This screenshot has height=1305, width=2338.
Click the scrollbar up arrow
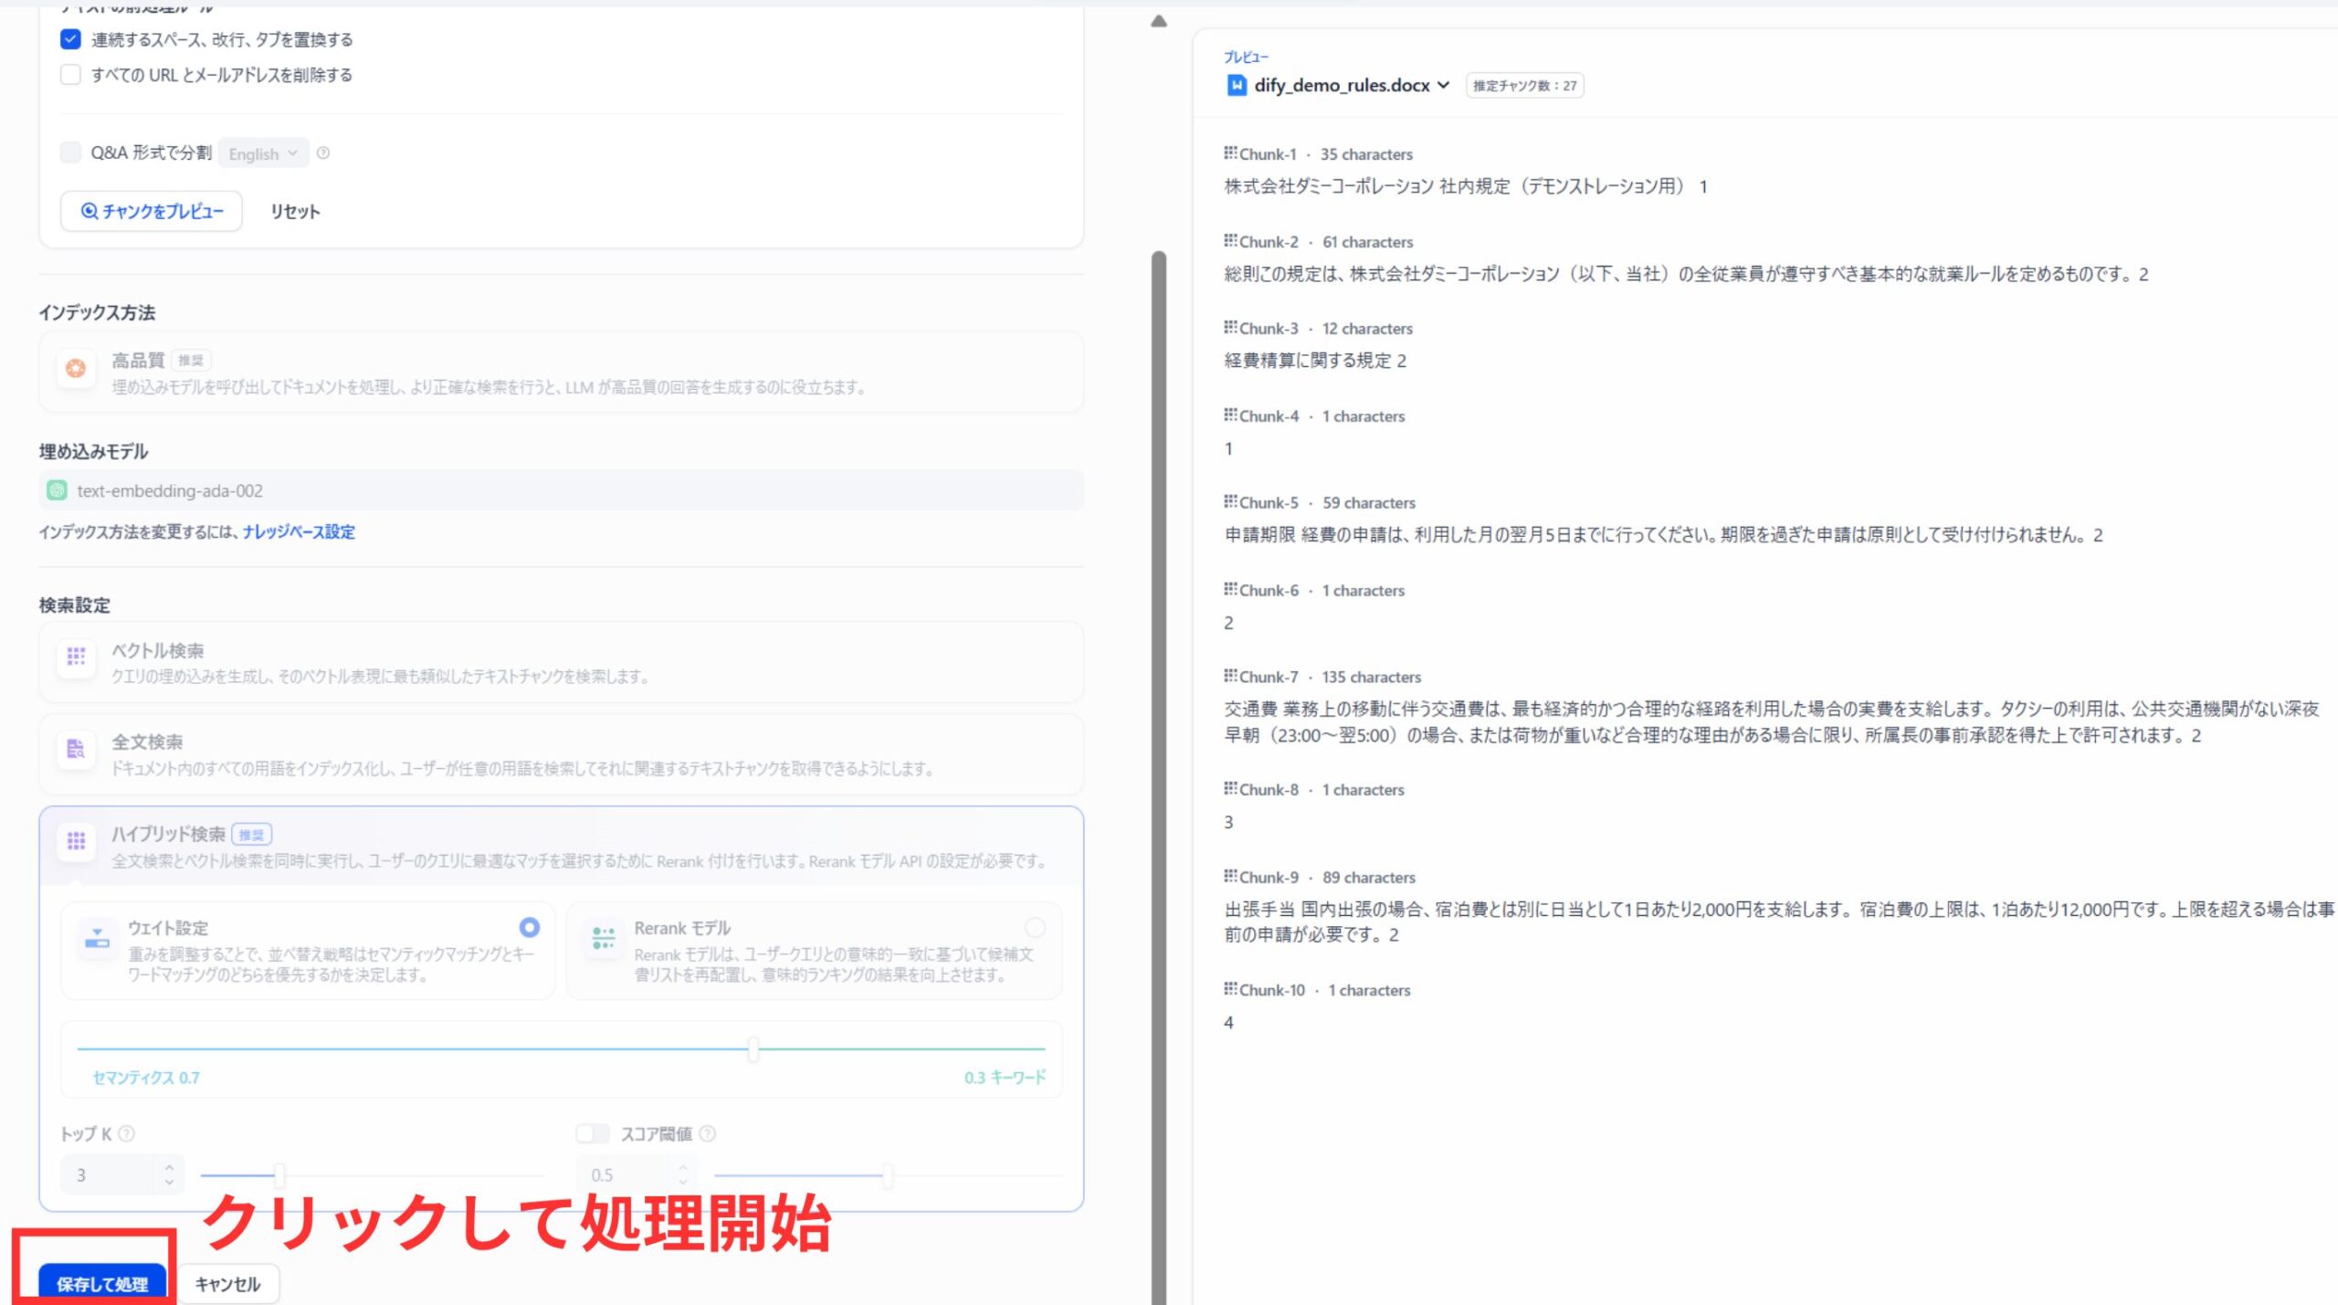pos(1159,21)
